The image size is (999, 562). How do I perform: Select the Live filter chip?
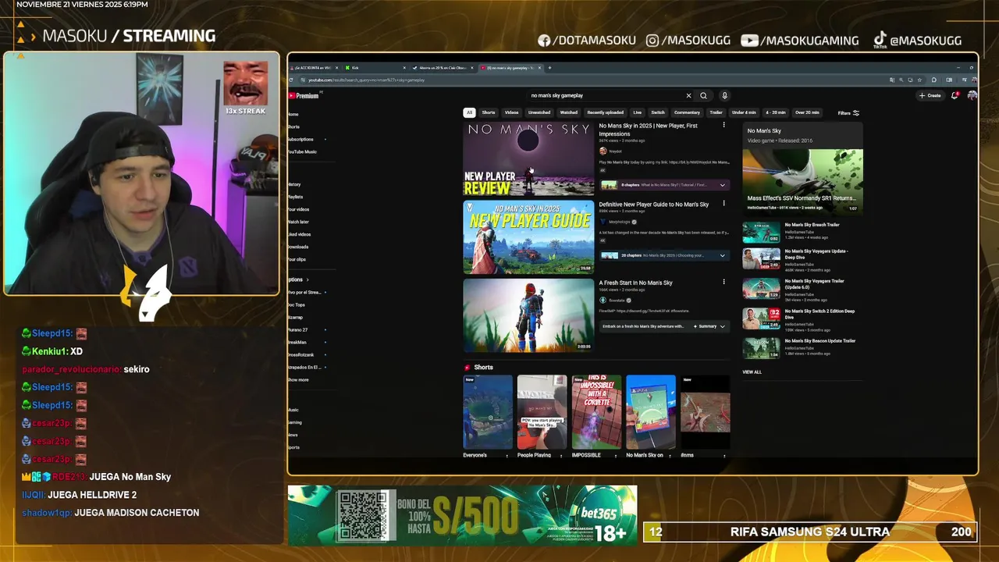(638, 112)
